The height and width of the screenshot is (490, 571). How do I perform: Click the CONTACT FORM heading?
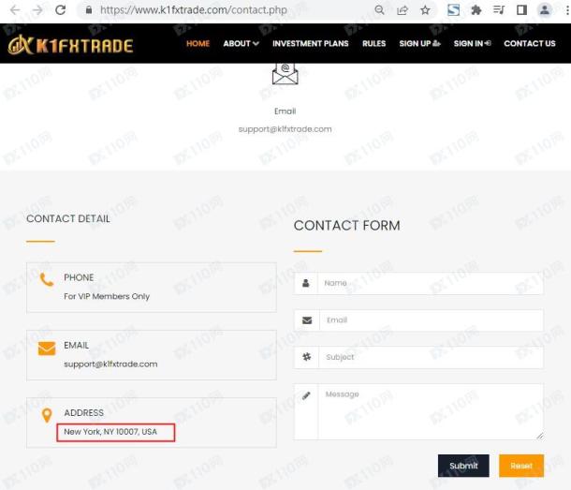346,226
